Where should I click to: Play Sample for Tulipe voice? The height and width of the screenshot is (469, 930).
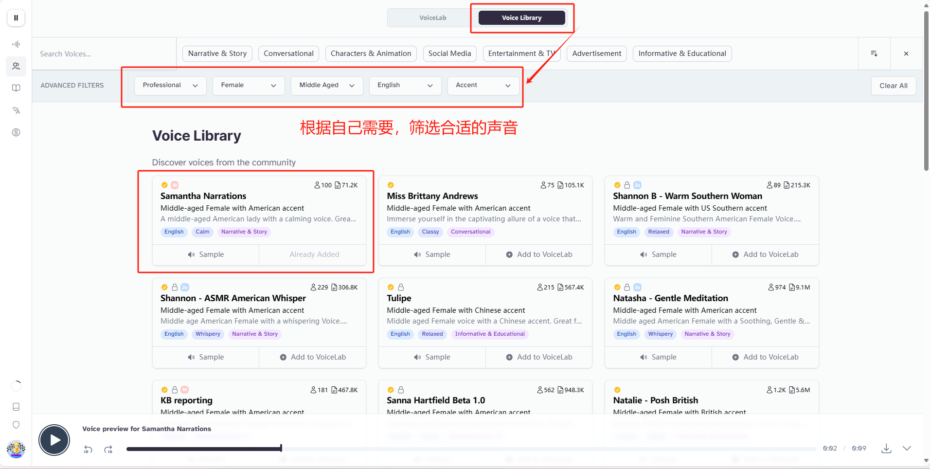[x=432, y=357]
